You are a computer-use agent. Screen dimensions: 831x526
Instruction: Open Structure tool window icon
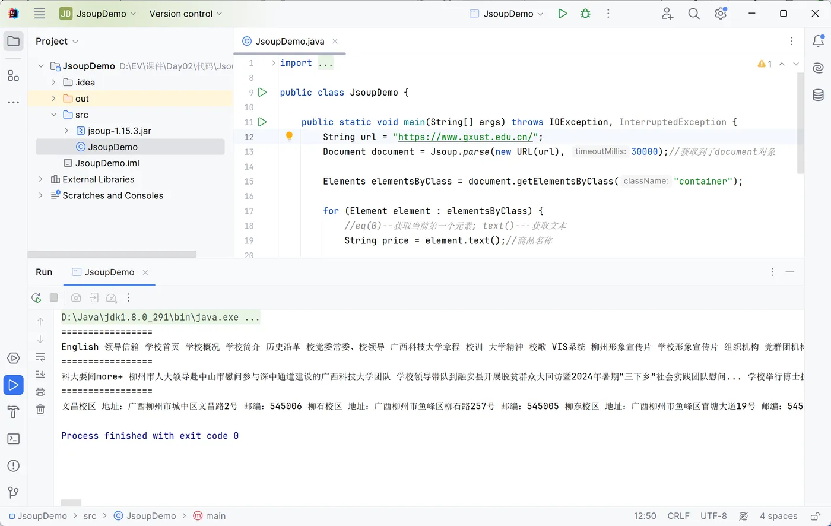[x=14, y=75]
